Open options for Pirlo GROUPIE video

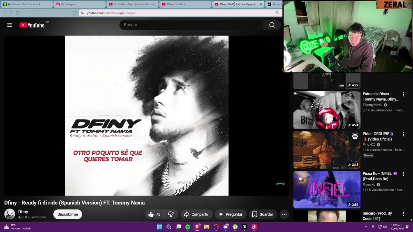tap(403, 134)
